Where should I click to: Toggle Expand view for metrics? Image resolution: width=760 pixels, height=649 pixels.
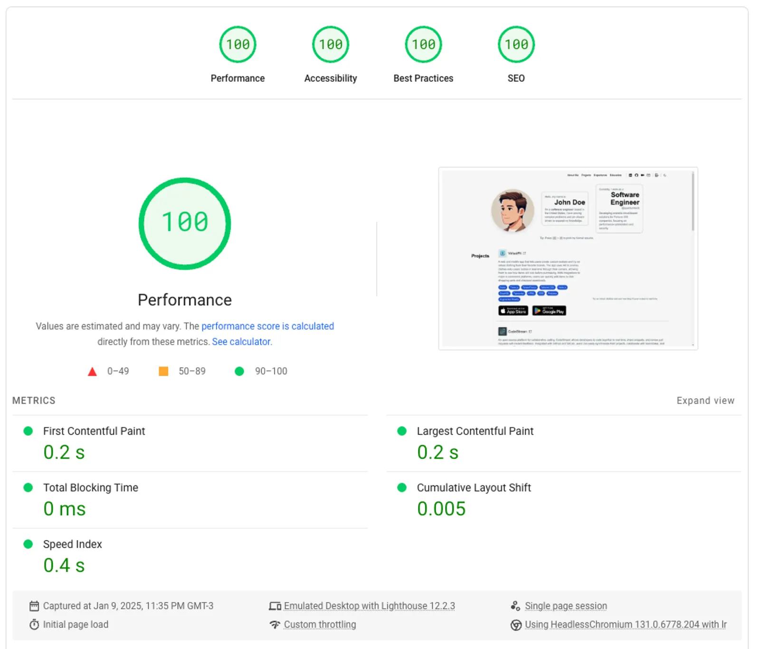(x=705, y=400)
